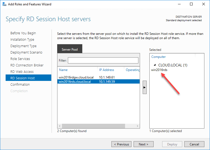This screenshot has height=150, width=210.
Task: Sort servers by Name column header
Action: (63, 70)
